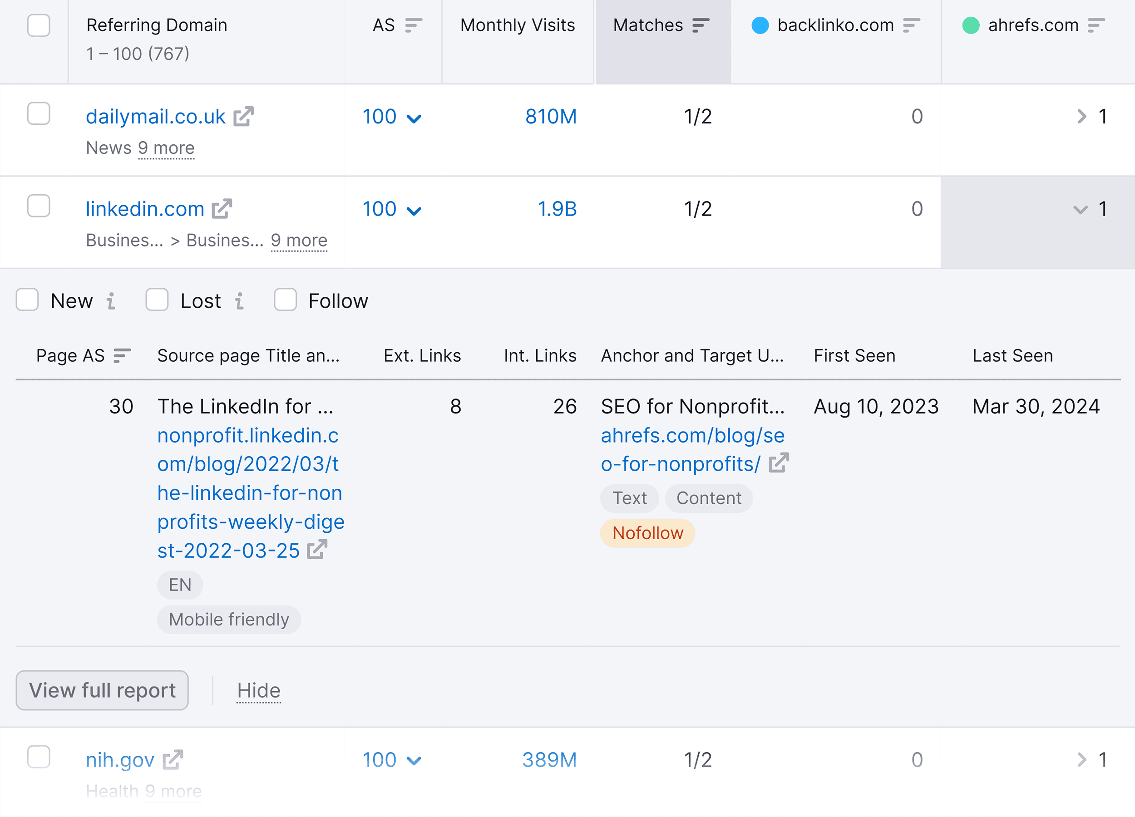
Task: Click the AS column sort icon
Action: click(x=411, y=25)
